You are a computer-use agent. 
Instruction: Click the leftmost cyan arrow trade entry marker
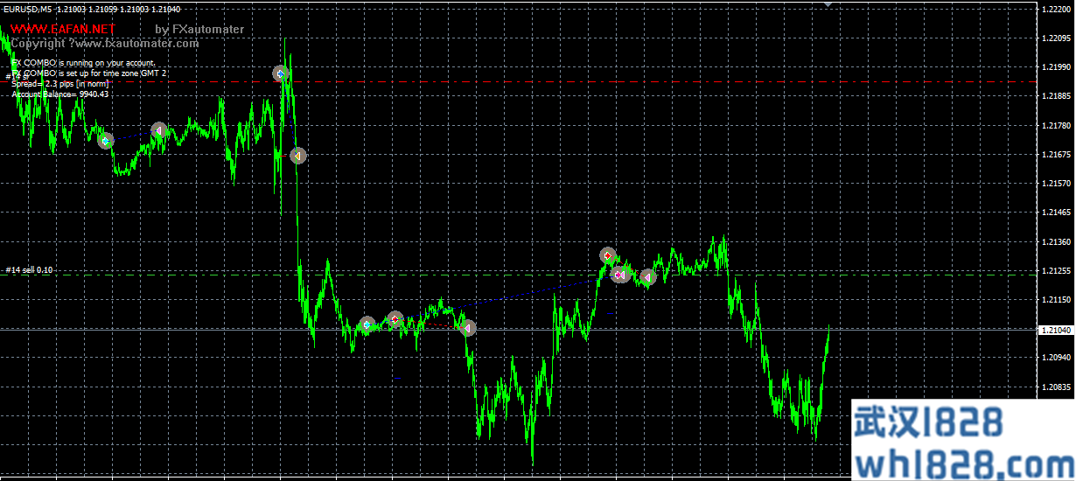tap(105, 140)
